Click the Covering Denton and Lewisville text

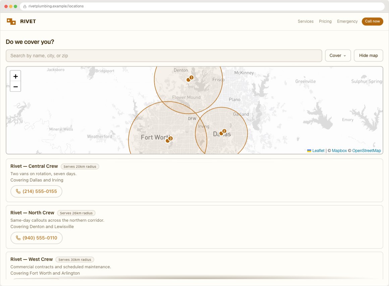coord(42,227)
